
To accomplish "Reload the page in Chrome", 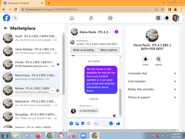I will pyautogui.click(x=16, y=9).
